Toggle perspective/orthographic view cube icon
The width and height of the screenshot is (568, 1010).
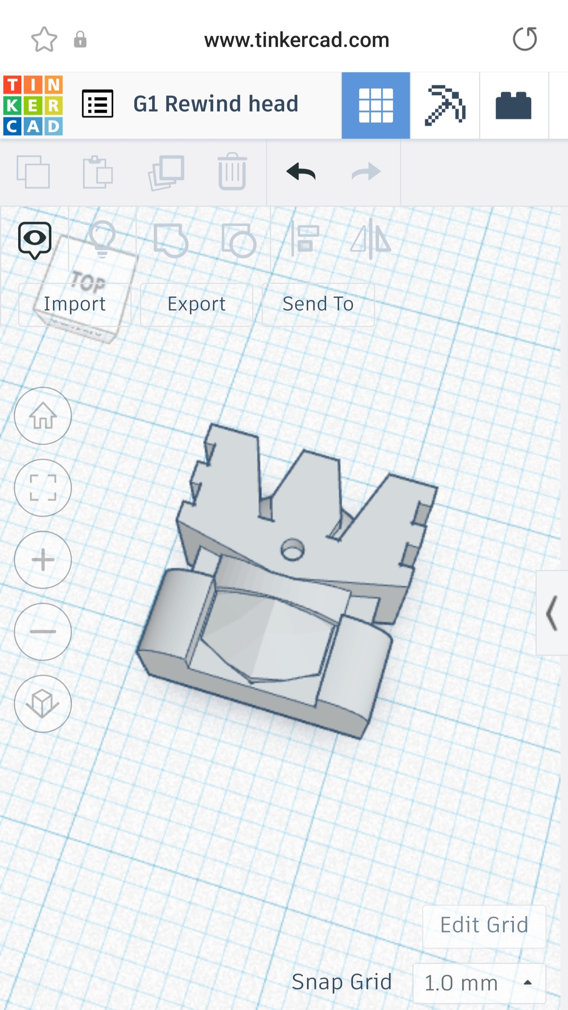(43, 704)
